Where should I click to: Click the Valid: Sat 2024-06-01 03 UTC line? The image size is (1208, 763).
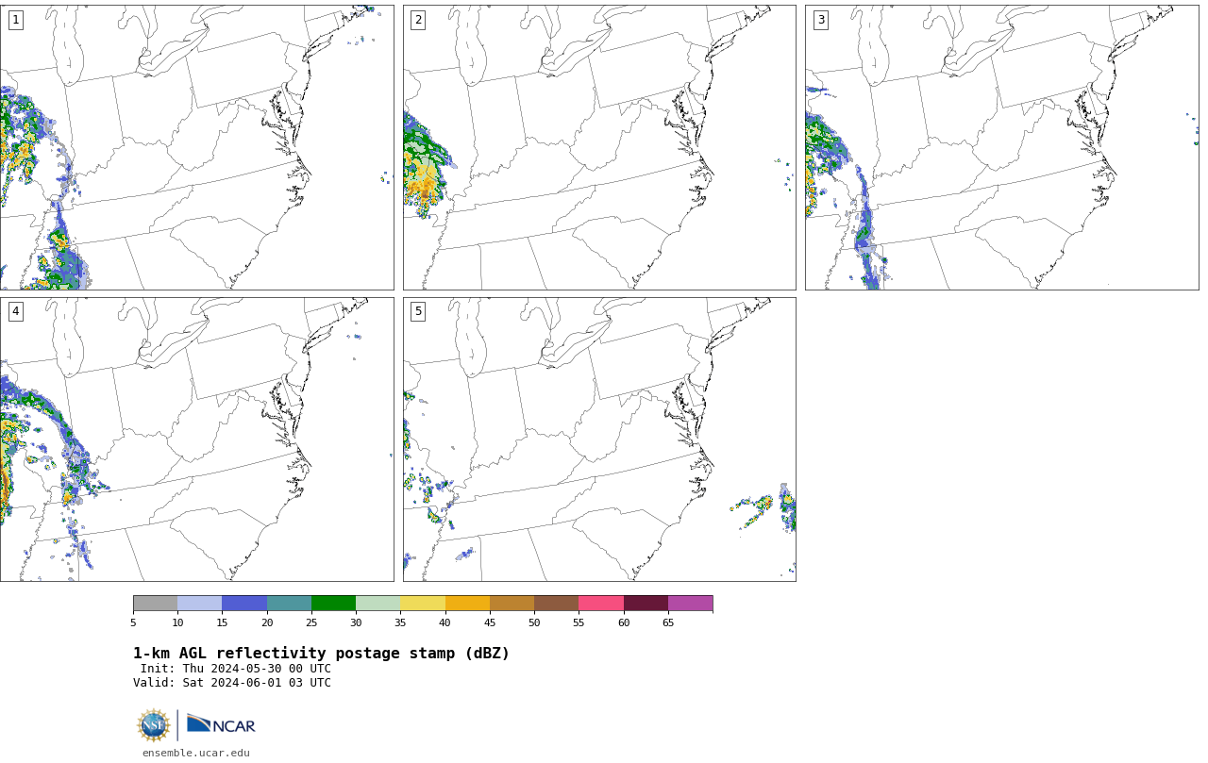[232, 683]
